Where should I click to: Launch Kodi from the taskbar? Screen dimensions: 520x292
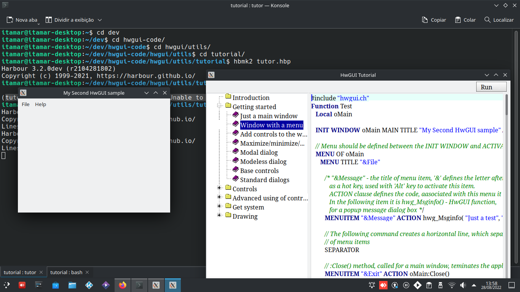coord(89,285)
